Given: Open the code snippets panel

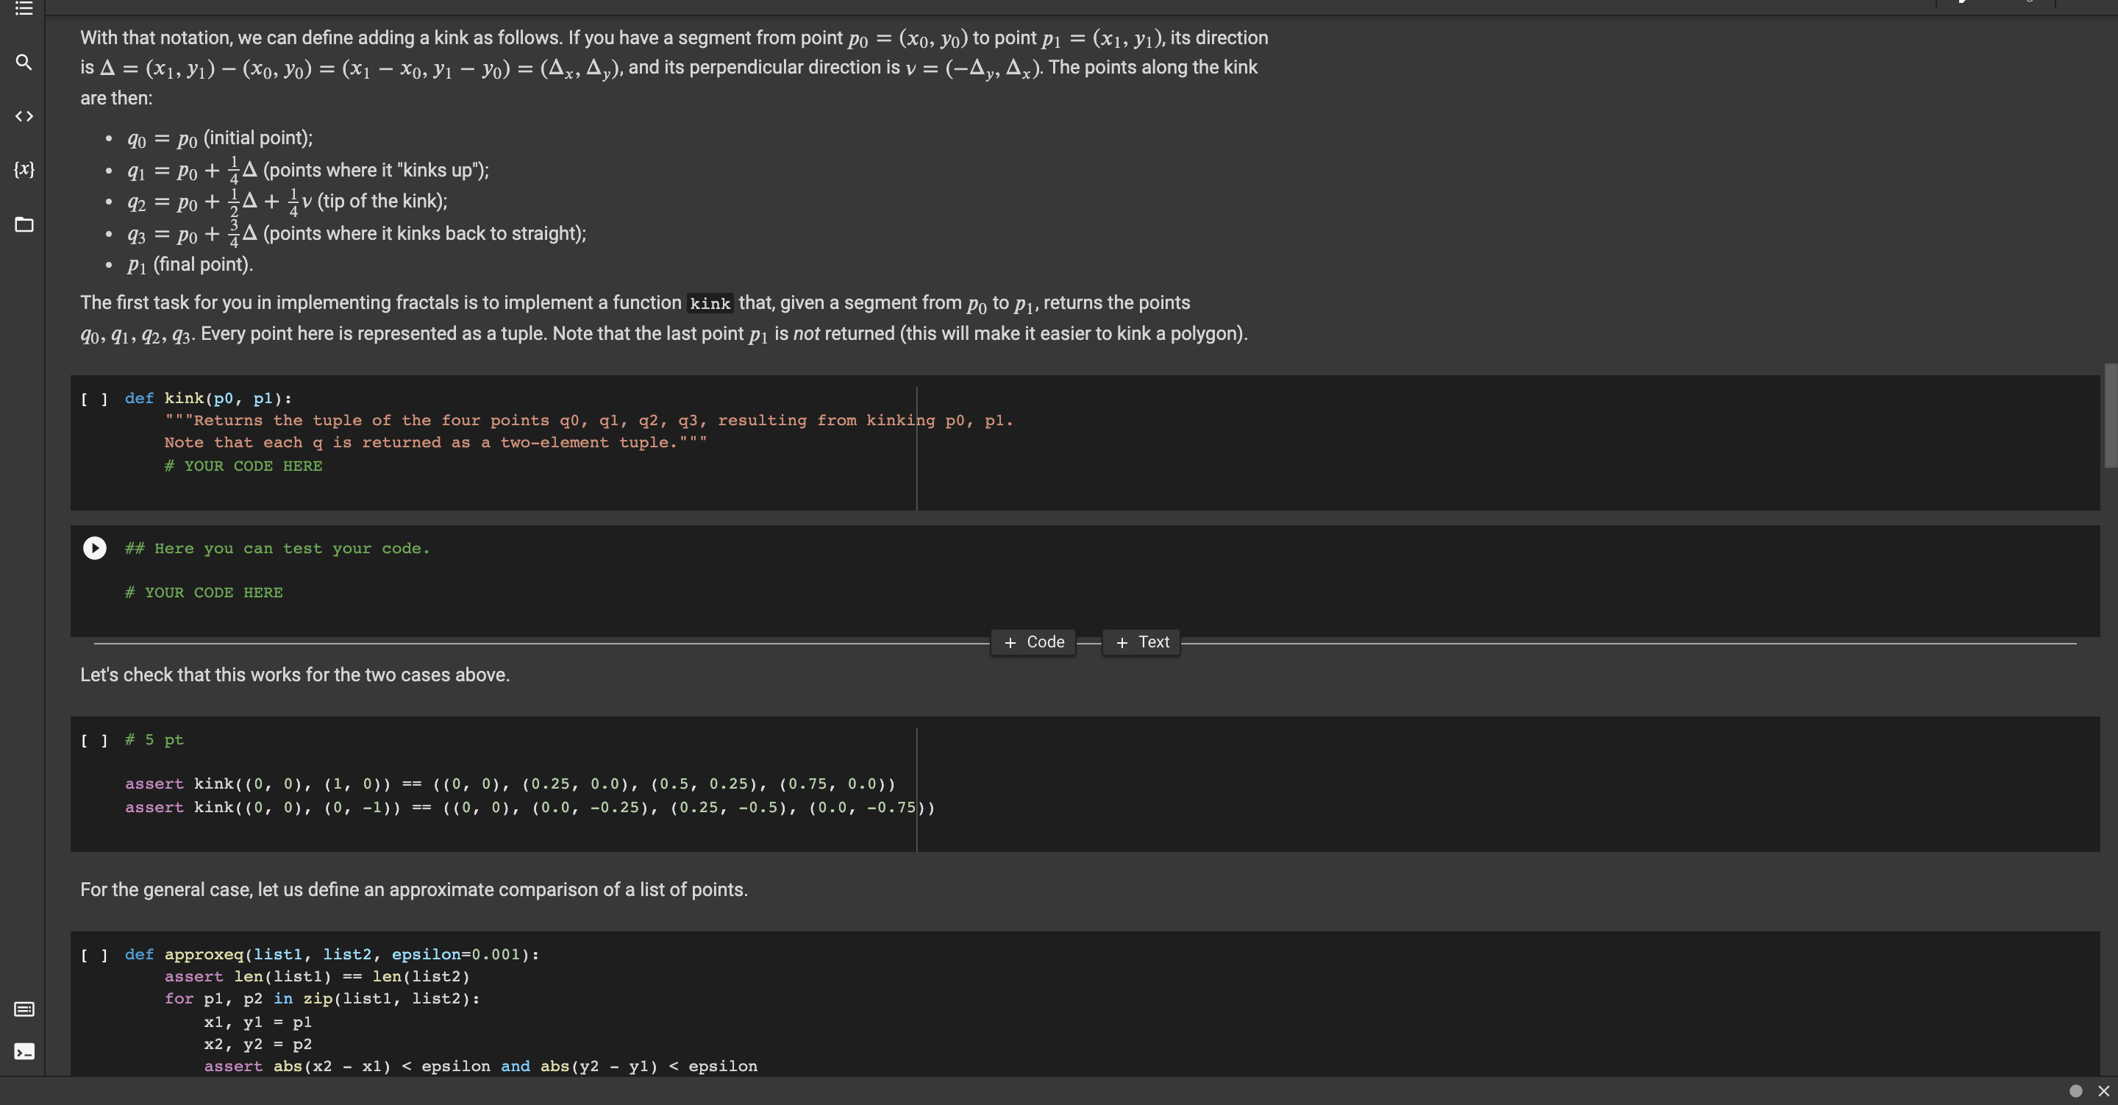Looking at the screenshot, I should click(23, 116).
